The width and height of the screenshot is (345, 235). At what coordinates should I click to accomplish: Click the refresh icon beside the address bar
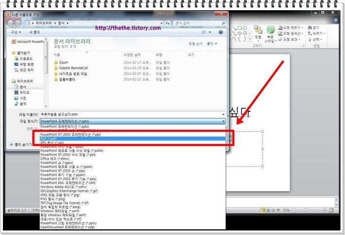pos(168,23)
